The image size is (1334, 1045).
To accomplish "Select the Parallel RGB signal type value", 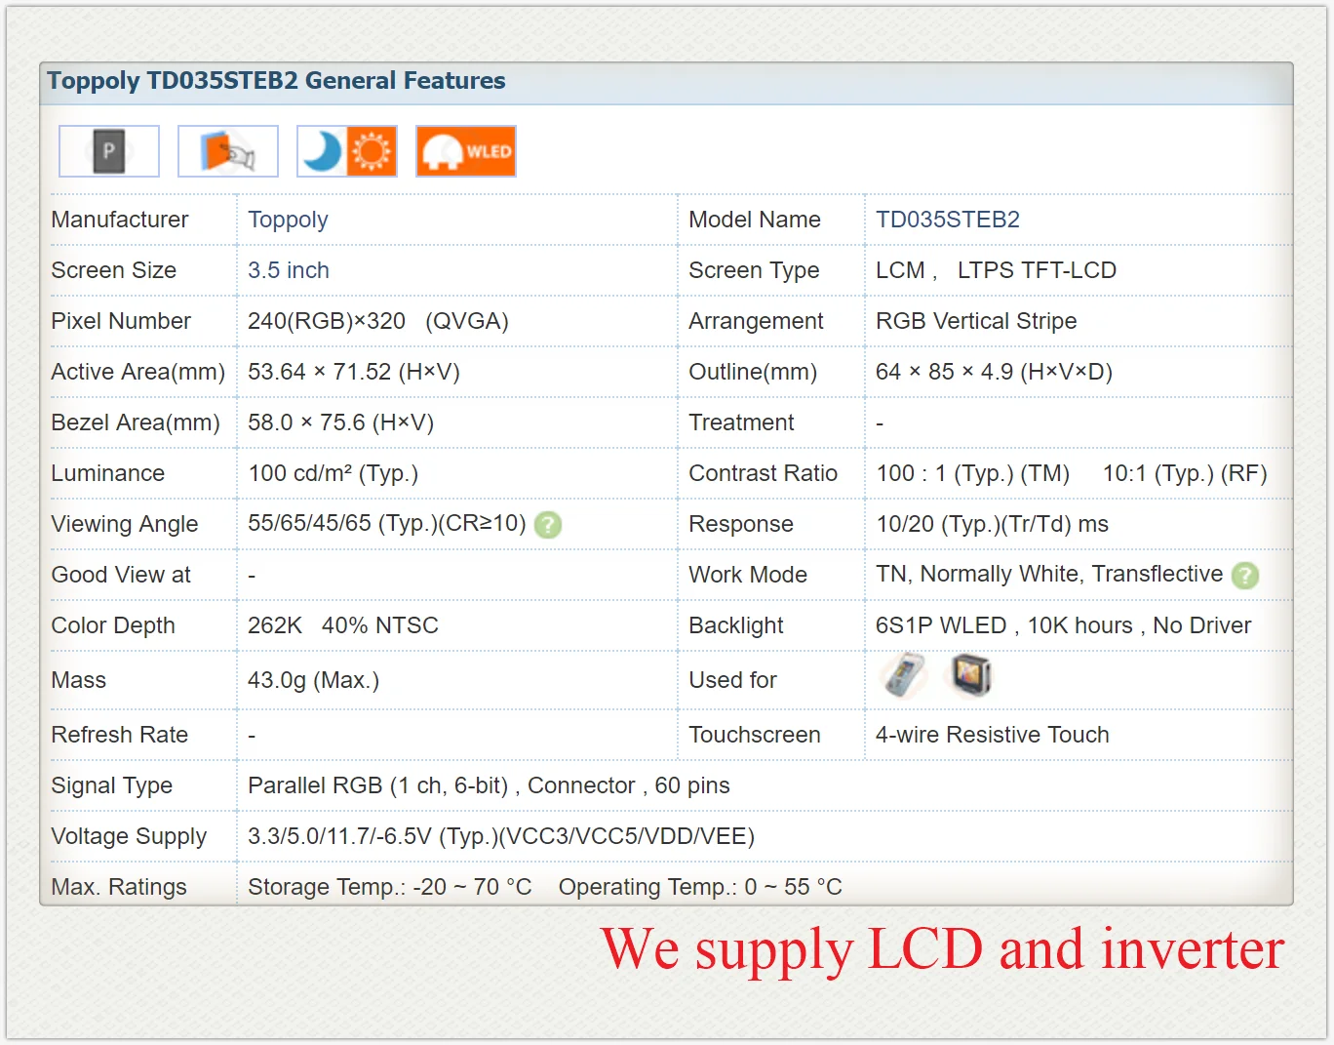I will point(489,785).
